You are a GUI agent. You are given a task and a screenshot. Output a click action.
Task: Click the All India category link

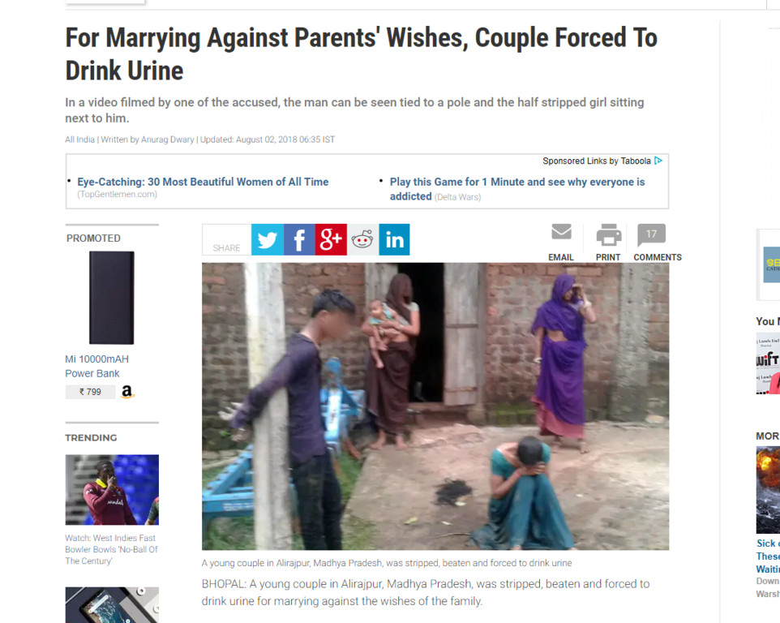79,140
